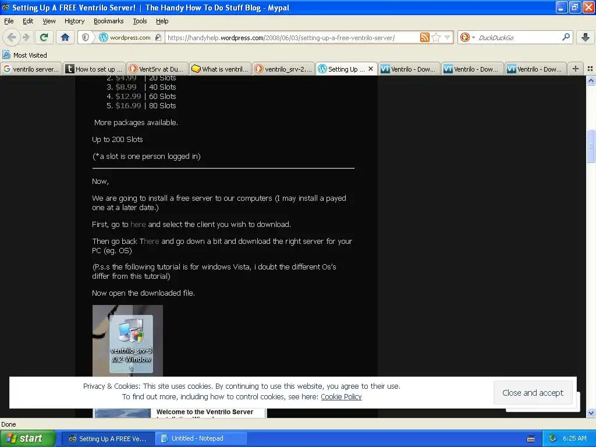Open the $12.99 package link

pyautogui.click(x=128, y=96)
